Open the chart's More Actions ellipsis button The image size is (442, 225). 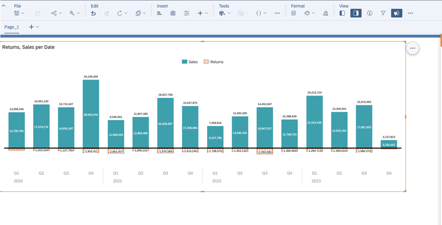pos(413,48)
